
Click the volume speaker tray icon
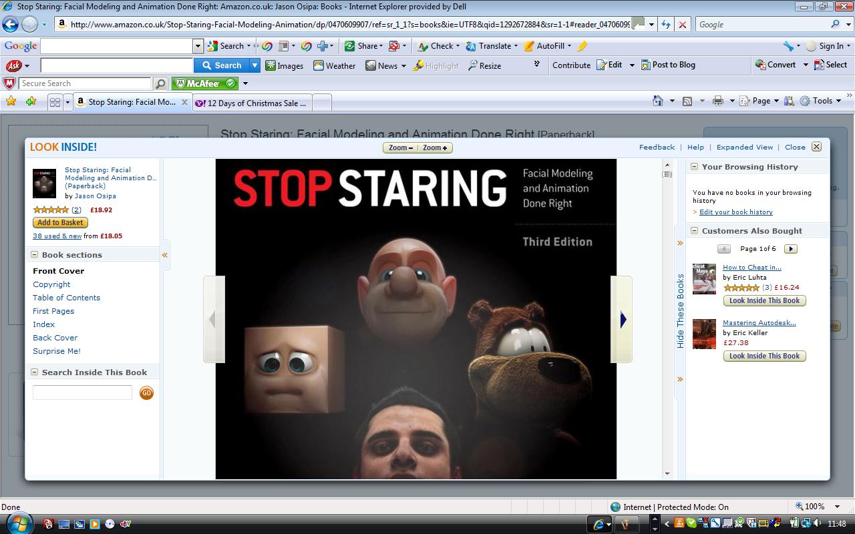[x=816, y=523]
